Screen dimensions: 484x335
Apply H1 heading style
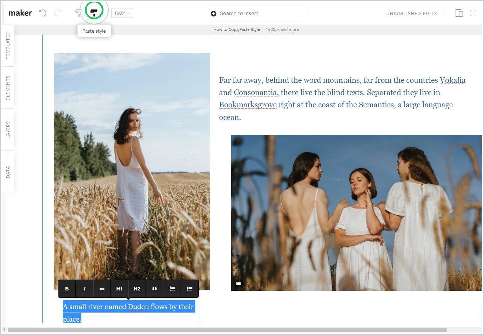click(x=120, y=289)
